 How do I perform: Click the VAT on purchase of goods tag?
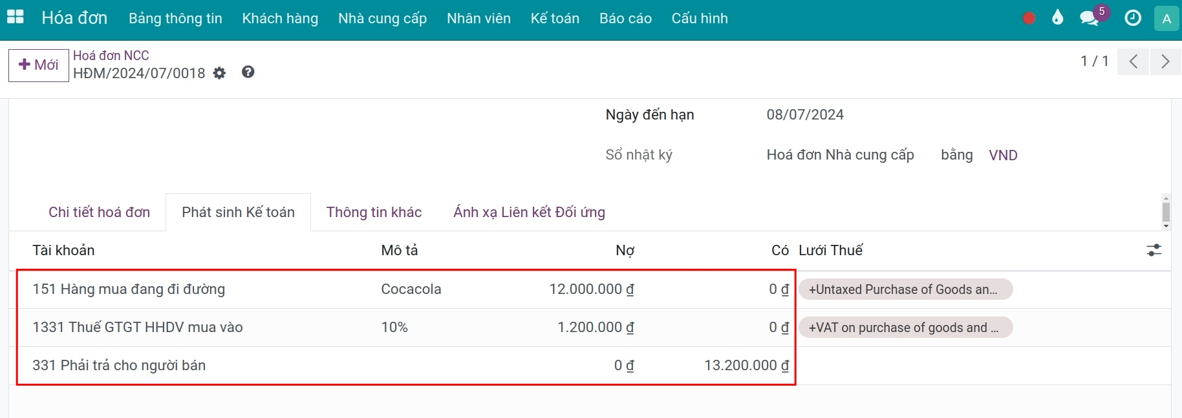(905, 328)
